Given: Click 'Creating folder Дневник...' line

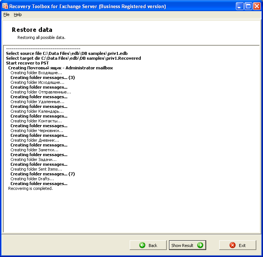Looking at the screenshot, I should (35, 140).
